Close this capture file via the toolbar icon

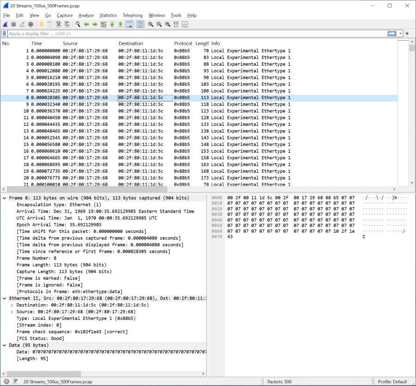pos(59,24)
